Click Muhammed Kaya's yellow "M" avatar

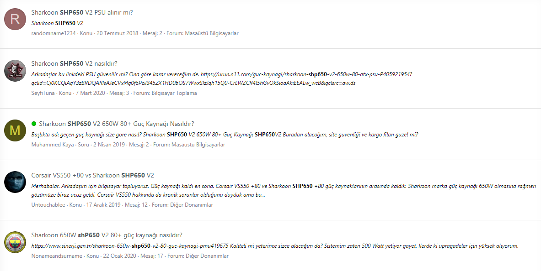[x=15, y=130]
